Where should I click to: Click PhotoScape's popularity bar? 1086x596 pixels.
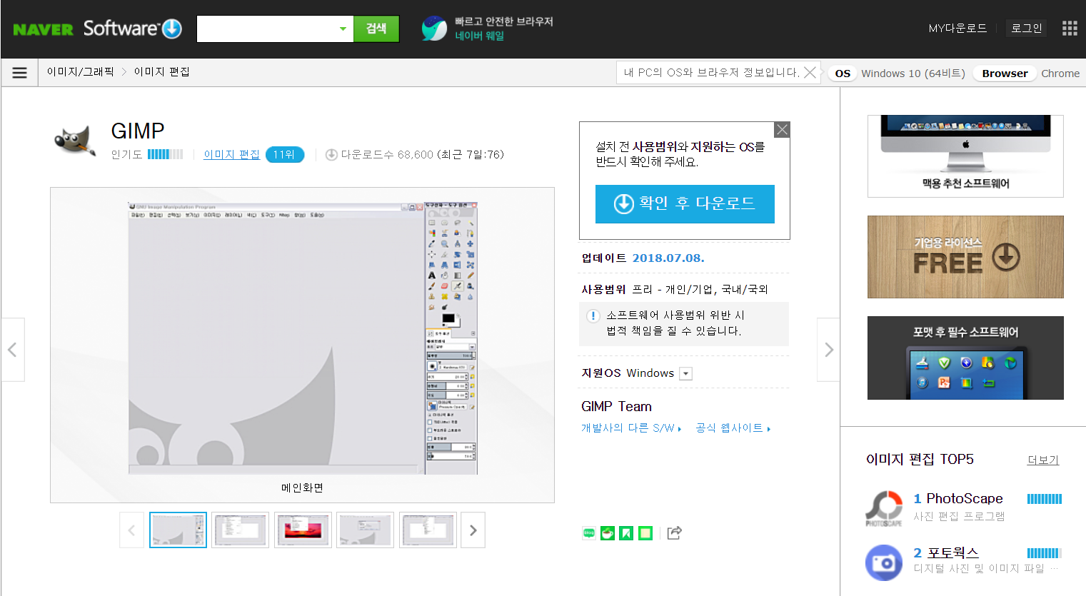pyautogui.click(x=1045, y=499)
